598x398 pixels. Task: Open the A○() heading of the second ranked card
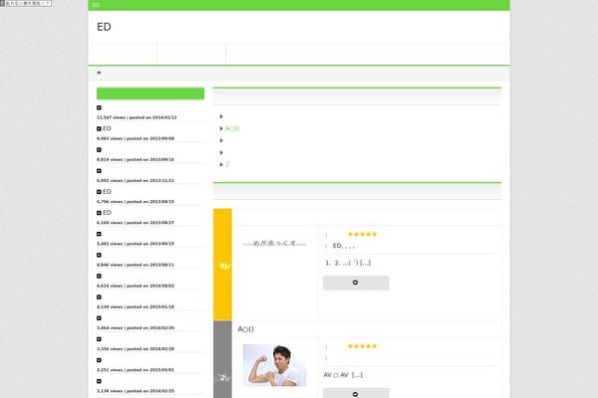pos(246,329)
